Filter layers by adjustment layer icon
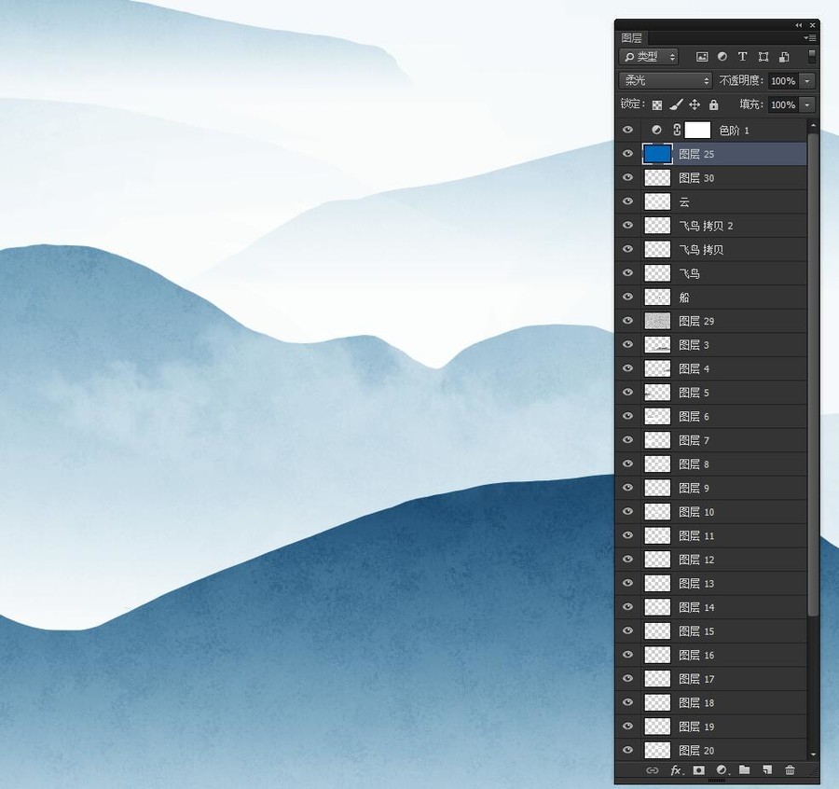 [722, 56]
